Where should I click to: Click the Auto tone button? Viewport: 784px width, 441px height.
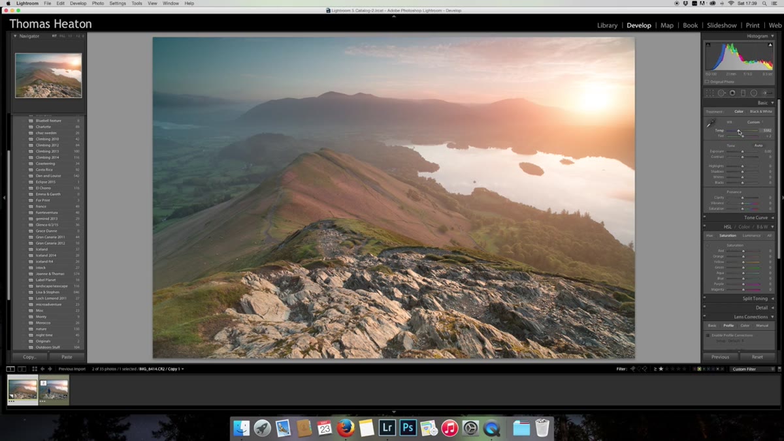click(x=759, y=145)
